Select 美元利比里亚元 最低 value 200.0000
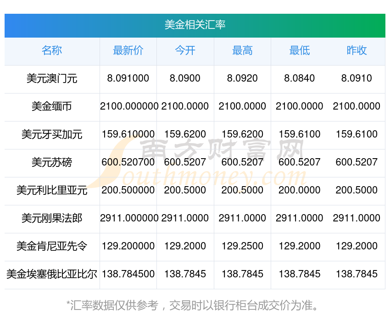 (x=300, y=190)
